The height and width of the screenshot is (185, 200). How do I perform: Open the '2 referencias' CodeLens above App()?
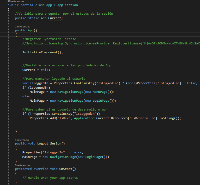[22, 27]
